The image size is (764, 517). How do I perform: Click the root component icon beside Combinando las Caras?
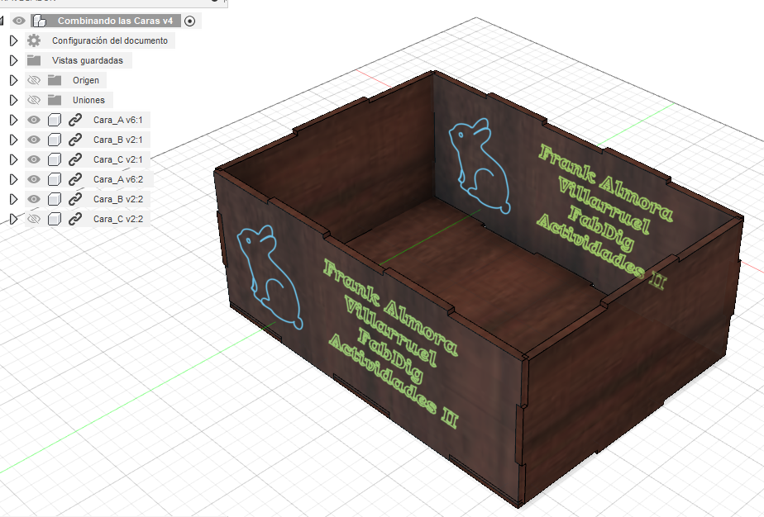coord(40,21)
